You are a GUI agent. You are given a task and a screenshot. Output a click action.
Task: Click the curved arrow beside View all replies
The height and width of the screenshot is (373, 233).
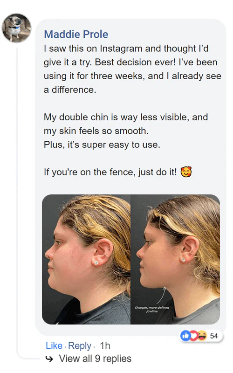pos(49,359)
